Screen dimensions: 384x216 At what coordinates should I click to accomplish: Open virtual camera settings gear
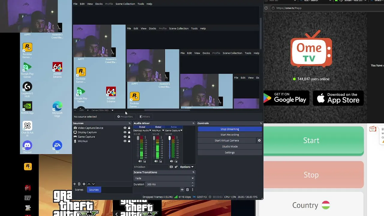259,140
